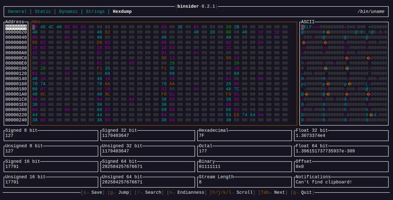Click Hexadecimal value 7F field
Image resolution: width=393 pixels, height=200 pixels.
click(245, 135)
